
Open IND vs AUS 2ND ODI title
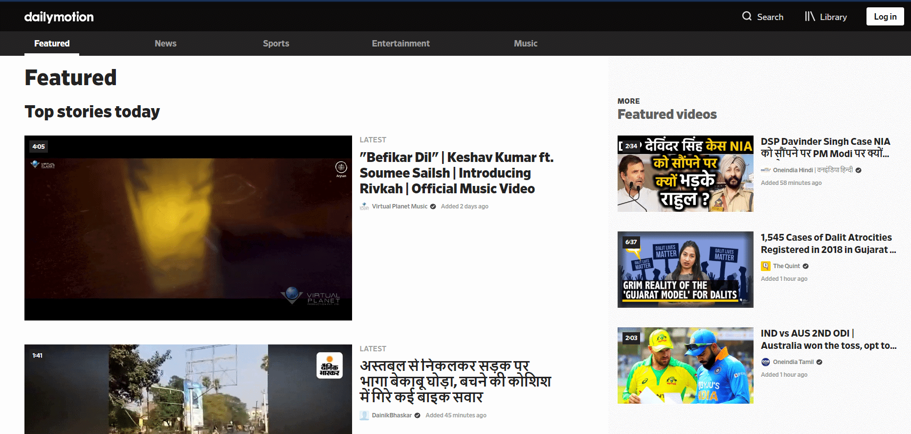828,339
